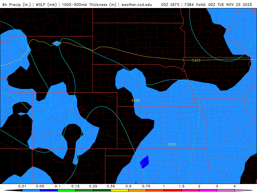
Task: Click the dark blue precipitation patch on the map
Action: 145,162
